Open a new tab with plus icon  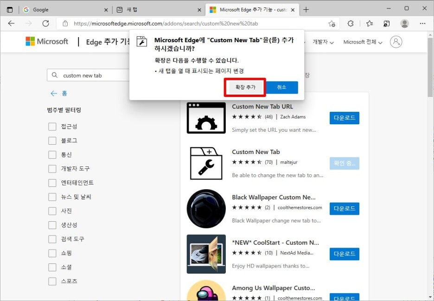tap(306, 10)
